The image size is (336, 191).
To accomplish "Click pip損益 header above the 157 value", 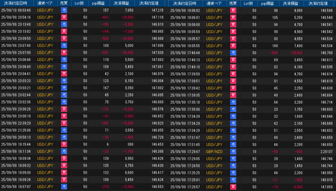I will 98,3.
